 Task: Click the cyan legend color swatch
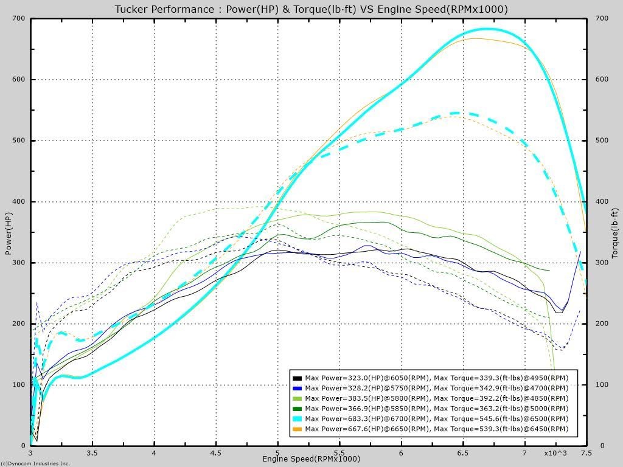point(297,419)
